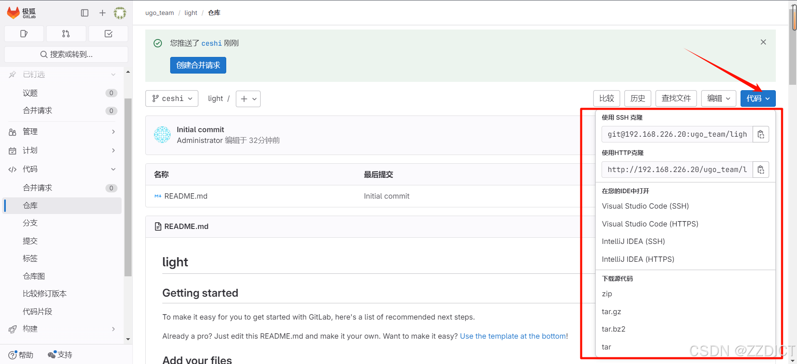The image size is (797, 364).
Task: Click the 帮助 help button
Action: click(21, 355)
